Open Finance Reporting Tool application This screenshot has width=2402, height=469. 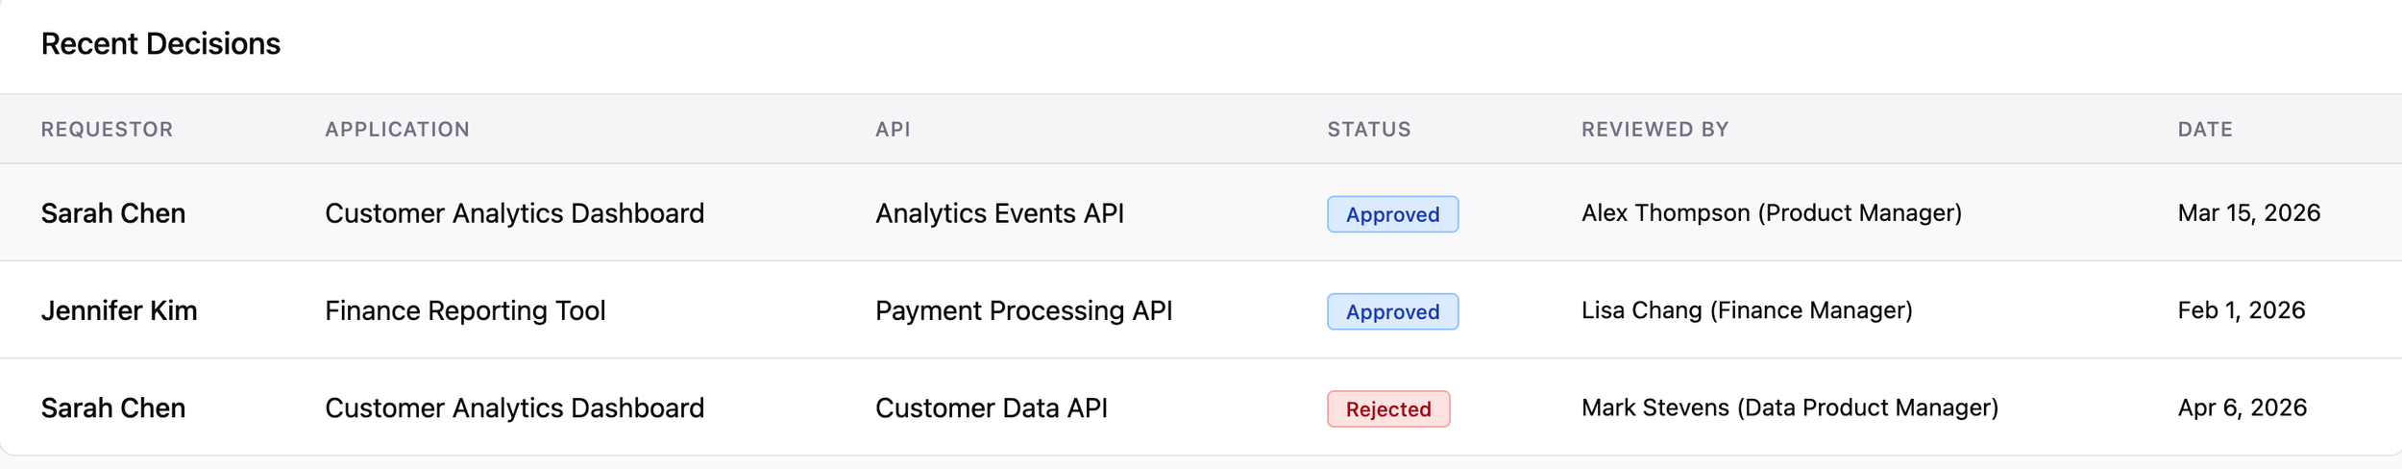[465, 310]
